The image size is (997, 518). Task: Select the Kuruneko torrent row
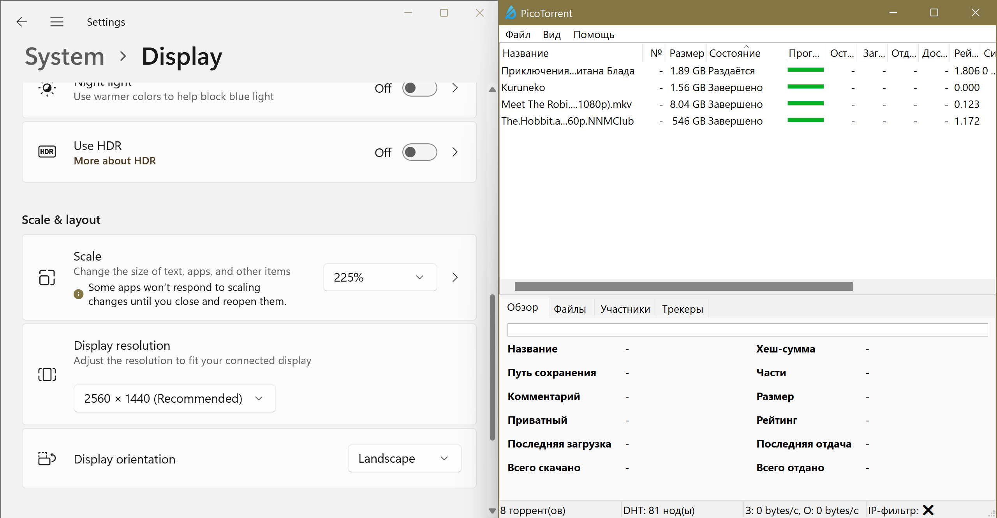tap(523, 88)
